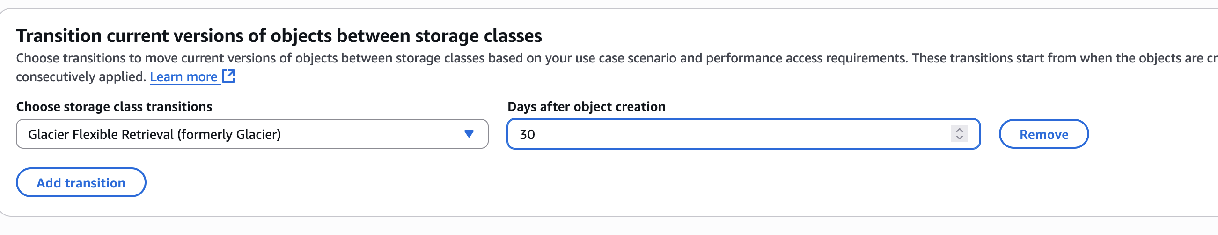
Task: Click the 'consecutively applied.' description text
Action: [81, 77]
